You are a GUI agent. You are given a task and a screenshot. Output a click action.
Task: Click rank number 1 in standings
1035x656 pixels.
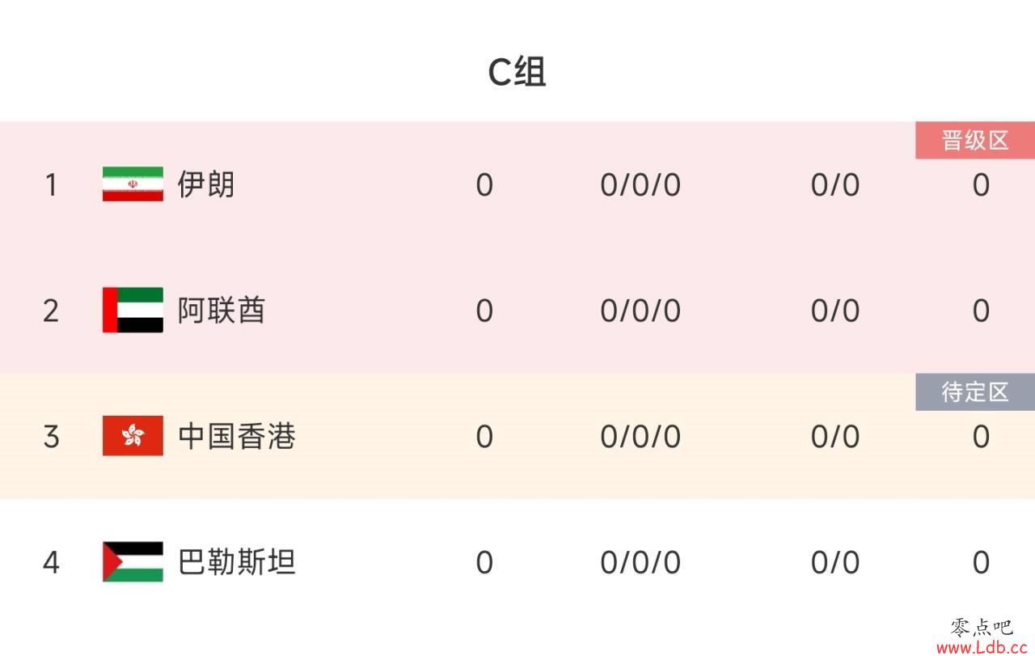(x=51, y=185)
